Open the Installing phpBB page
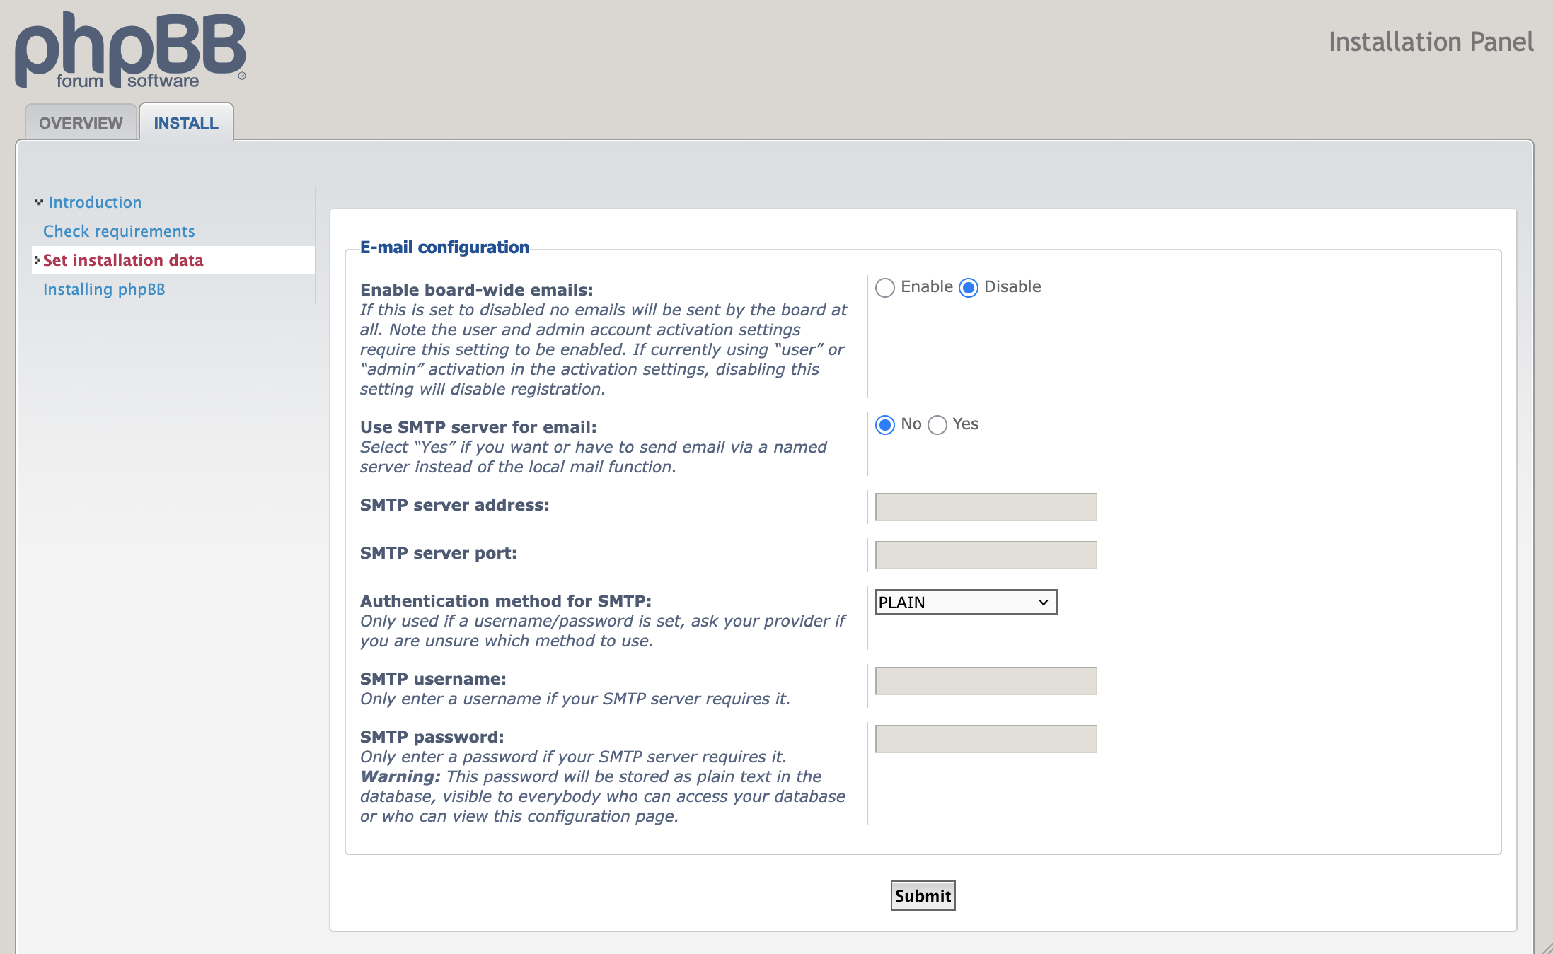This screenshot has height=954, width=1553. pos(104,289)
